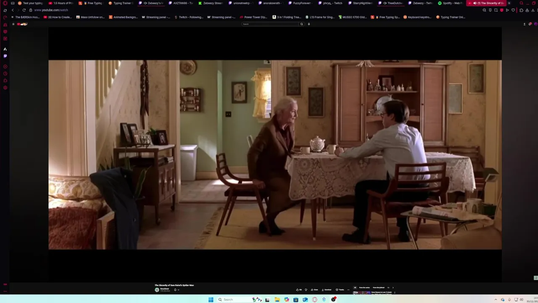Activate YouTube voice search microphone
The height and width of the screenshot is (303, 538).
coord(309,24)
